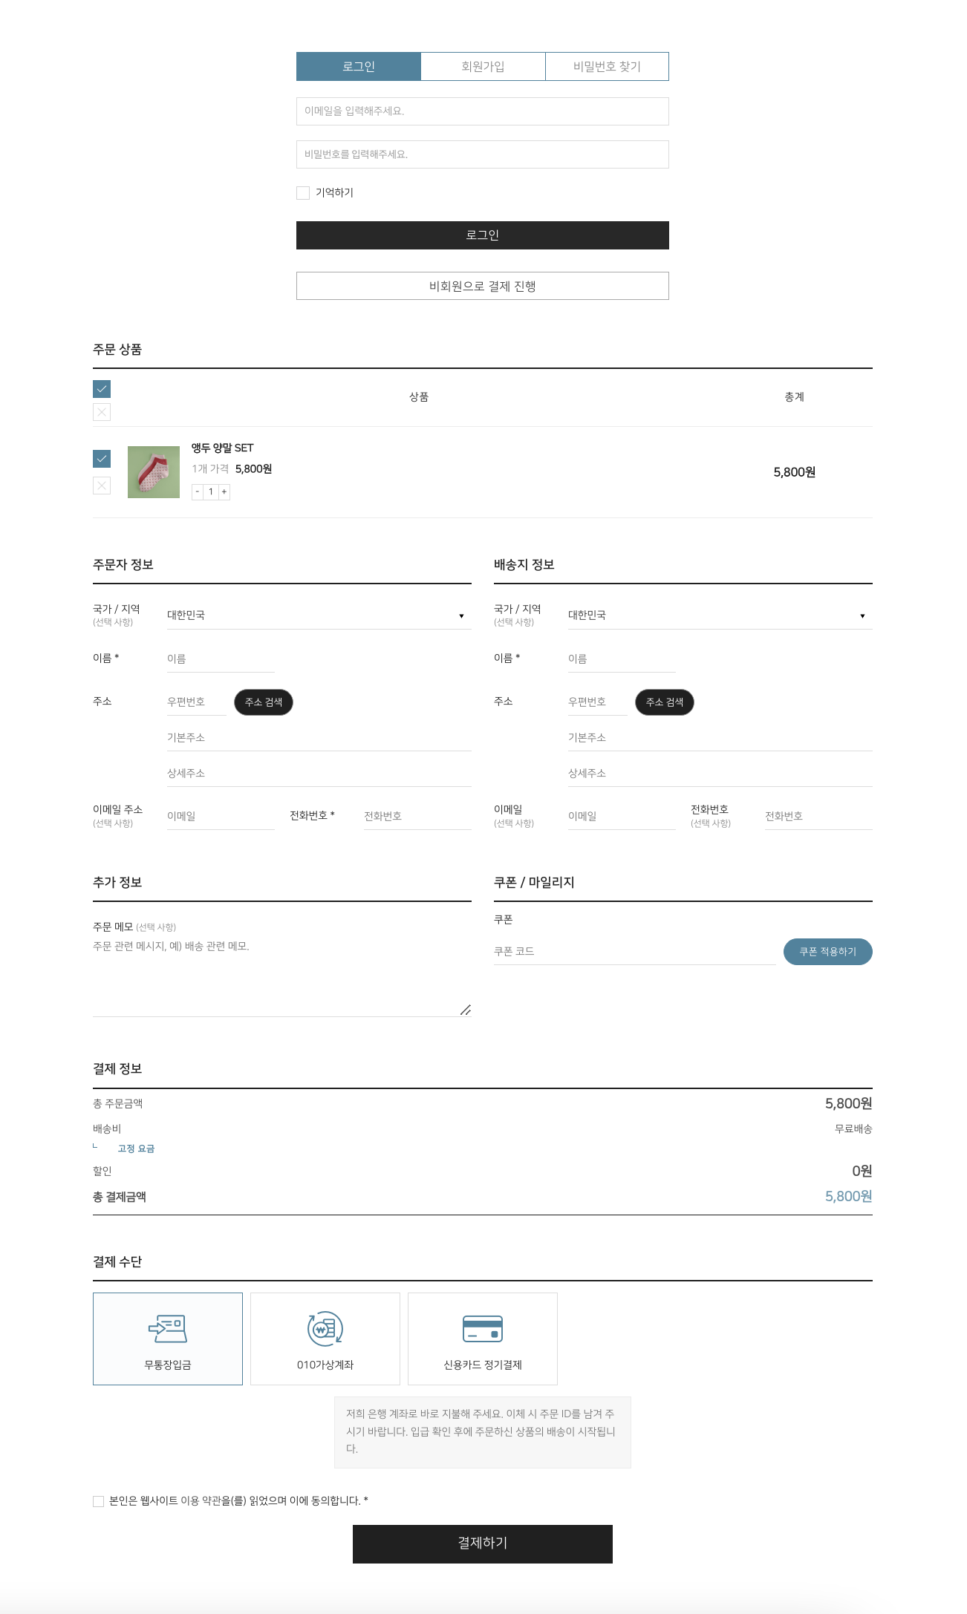Screen dimensions: 967x1614
Task: Open the shipping 국가/지역 country dropdown
Action: (x=720, y=615)
